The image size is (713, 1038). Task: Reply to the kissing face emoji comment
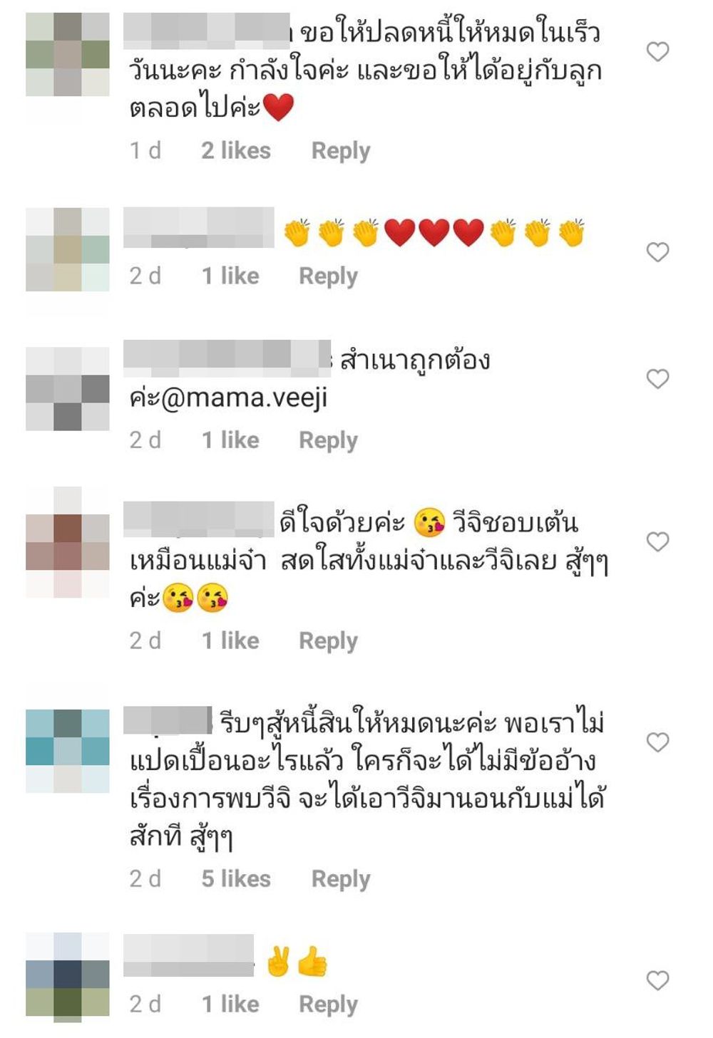[328, 640]
